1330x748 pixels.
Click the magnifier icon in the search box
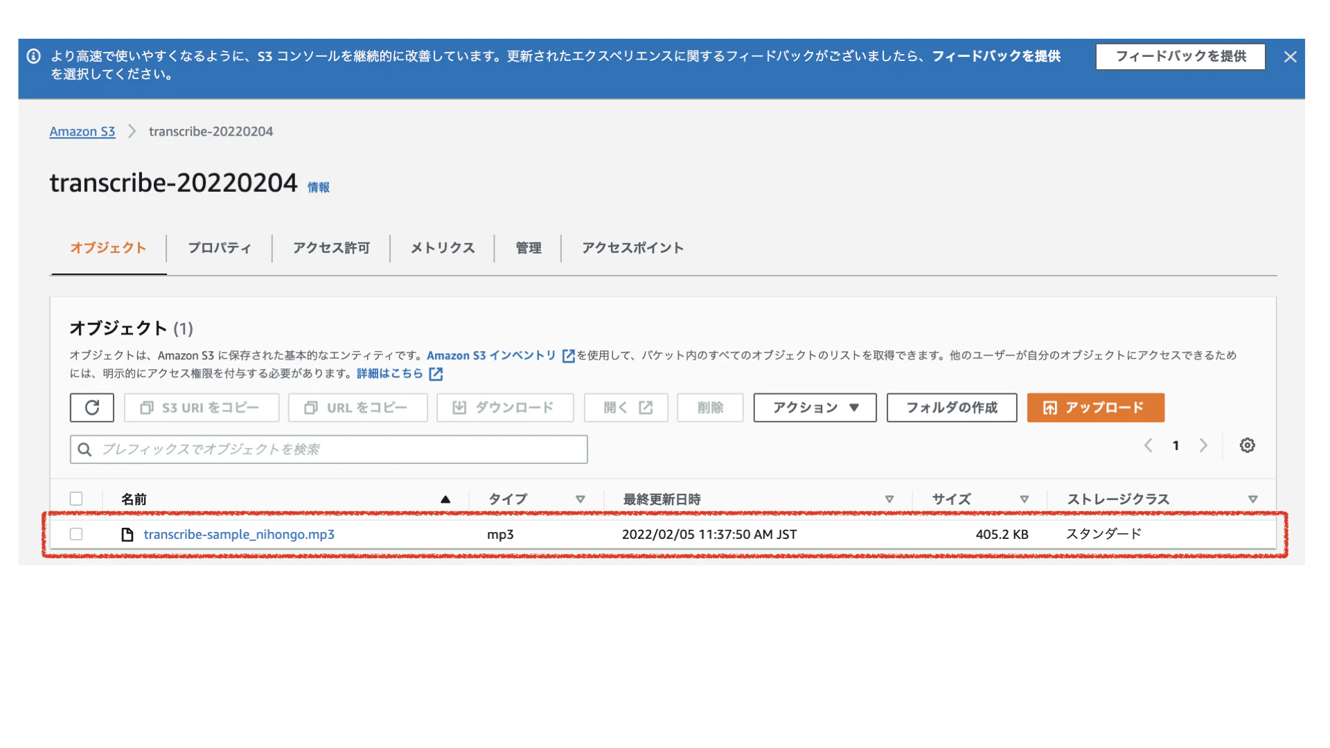coord(85,449)
